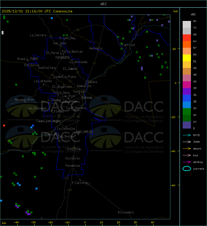The width and height of the screenshot is (207, 226).
Task: Pick the magenta 42–39 dBZ legend swatch
Action: click(187, 85)
